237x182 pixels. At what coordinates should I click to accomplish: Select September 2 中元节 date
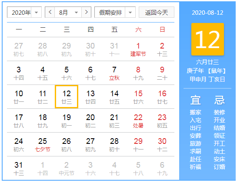(x=67, y=168)
